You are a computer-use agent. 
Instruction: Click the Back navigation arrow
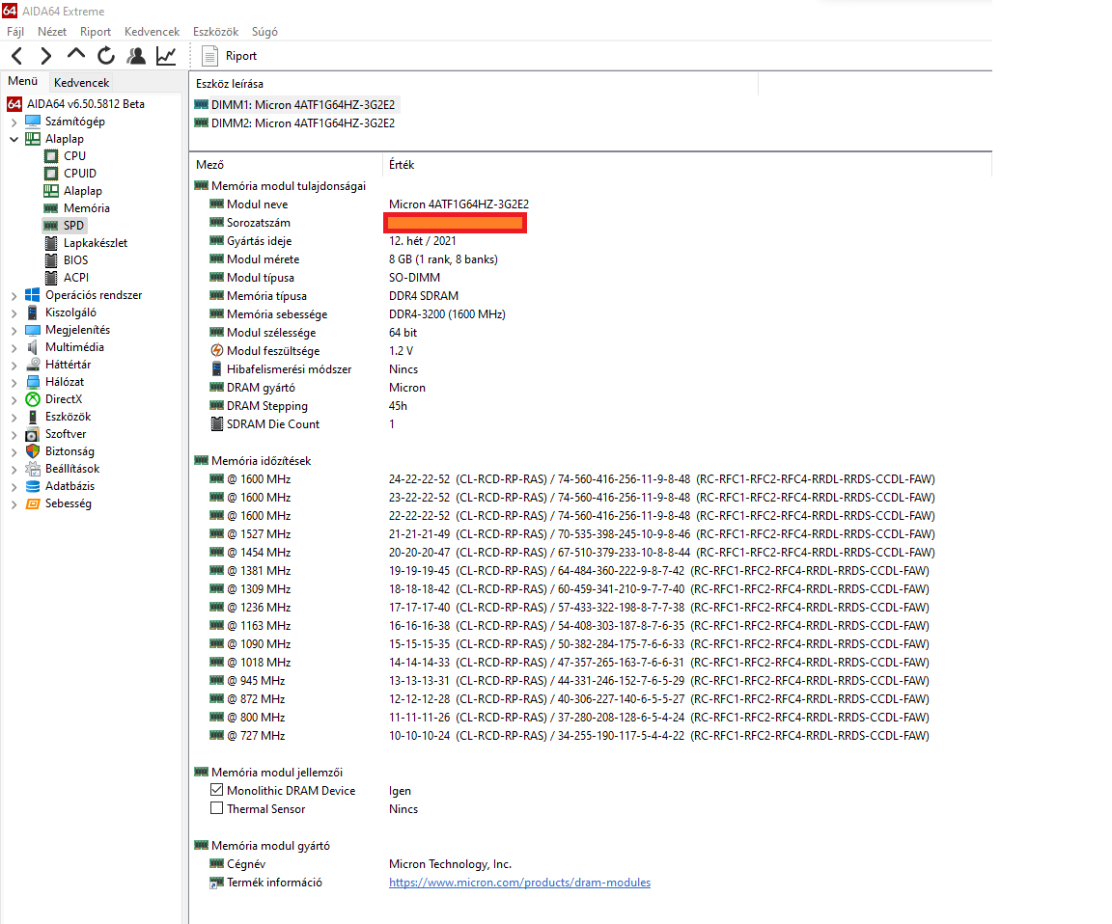[x=17, y=56]
